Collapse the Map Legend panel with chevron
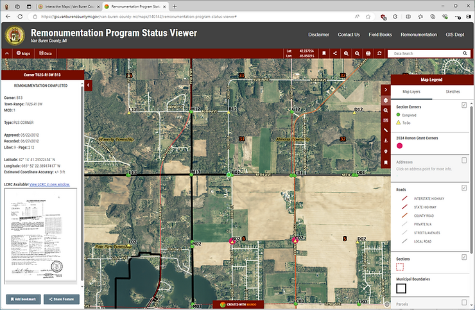Screen dimensions: 475x310 pyautogui.click(x=385, y=89)
